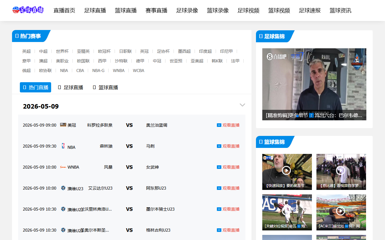Click play icon for 墨尔本骑士U23 match

coord(219,209)
